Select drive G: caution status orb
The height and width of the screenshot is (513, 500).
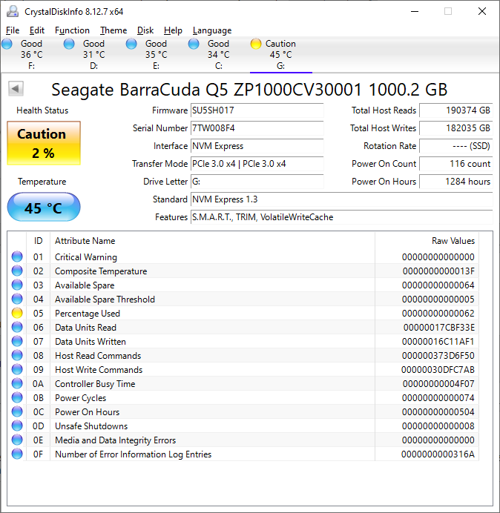point(256,44)
